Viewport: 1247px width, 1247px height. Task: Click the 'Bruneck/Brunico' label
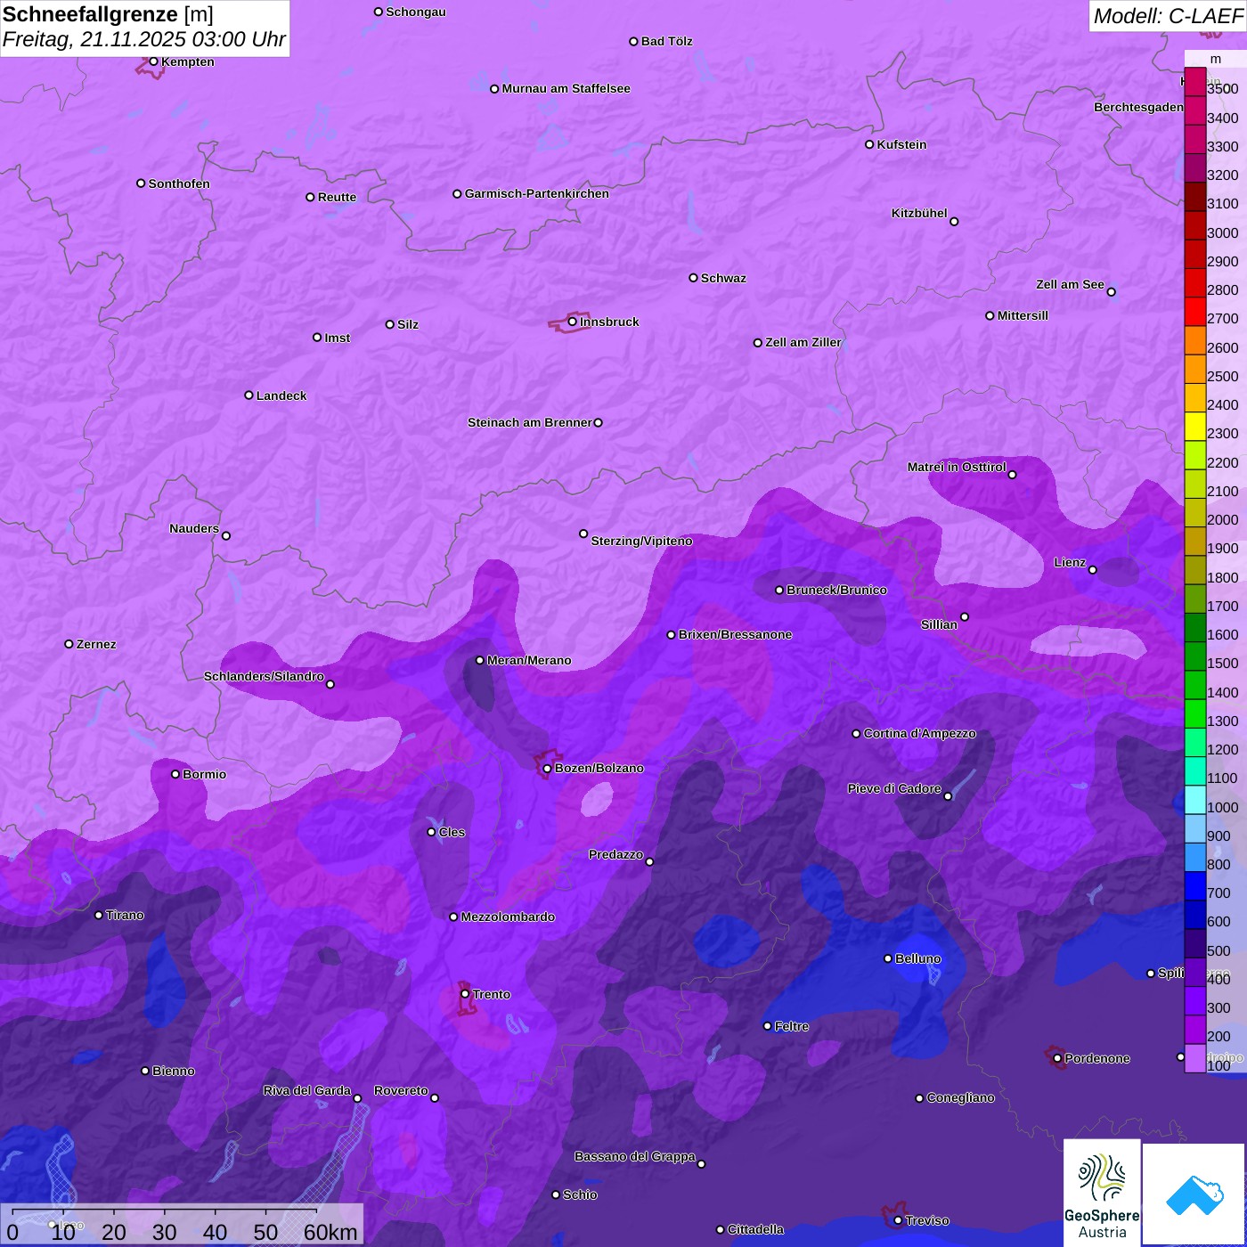coord(836,590)
